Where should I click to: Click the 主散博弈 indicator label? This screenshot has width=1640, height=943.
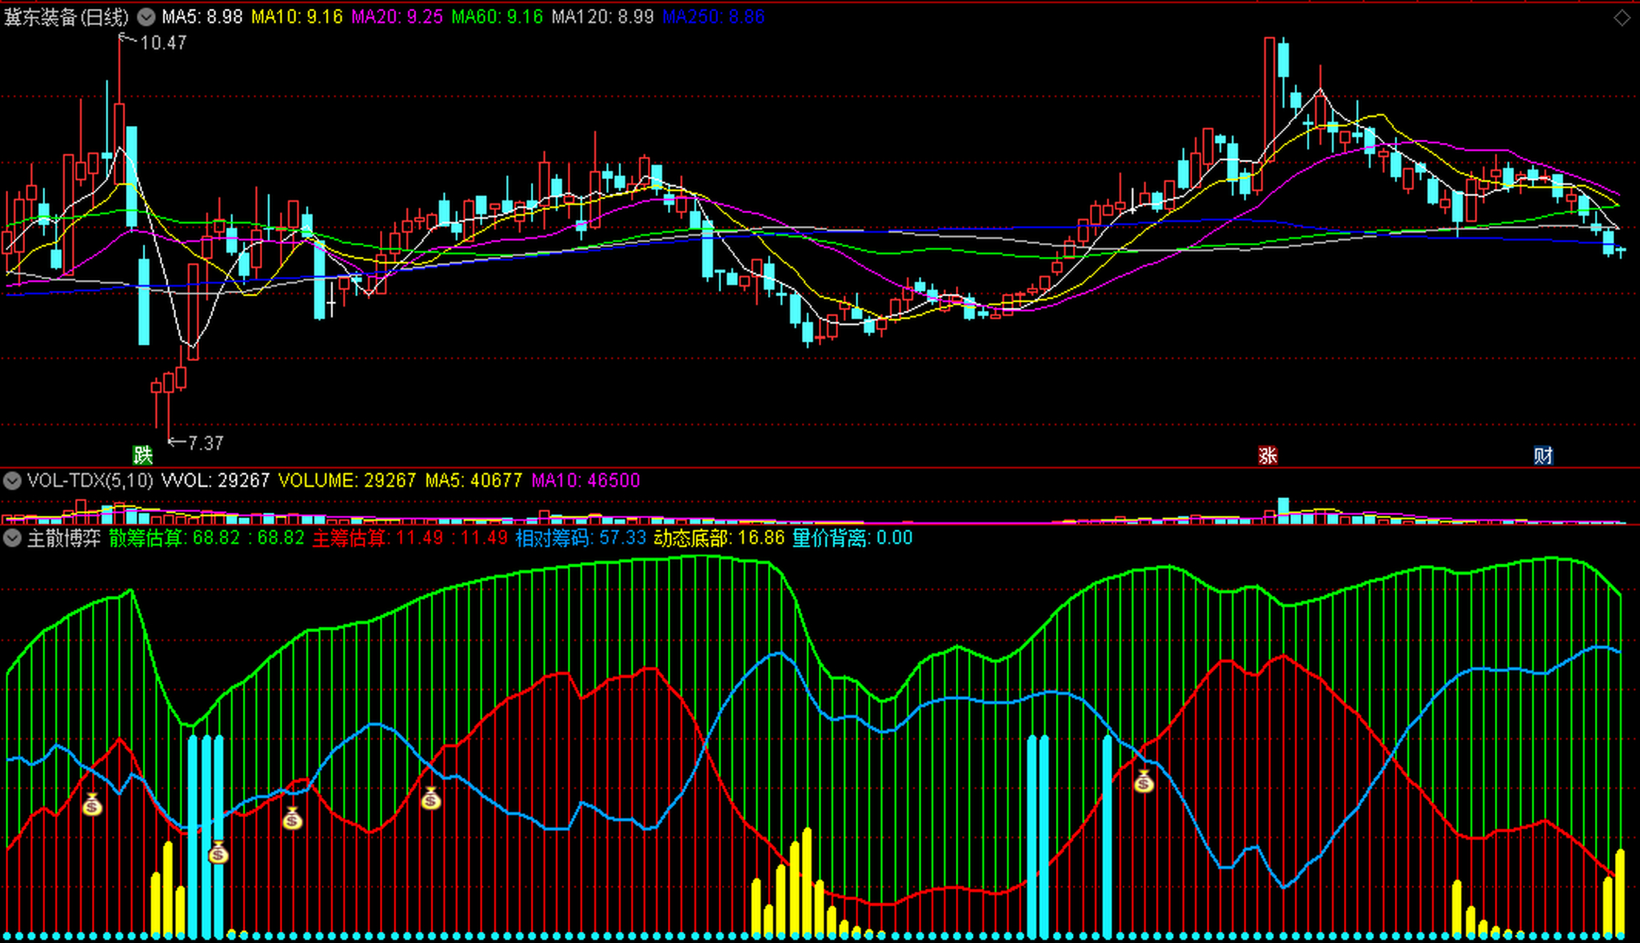click(64, 538)
